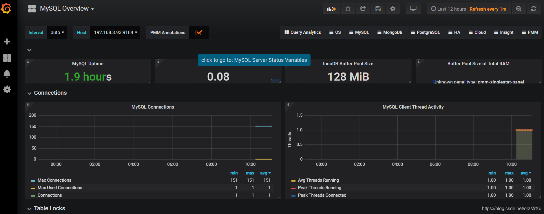Star the MySQL Overview dashboard
Screen dimensions: 544x214
click(348, 9)
